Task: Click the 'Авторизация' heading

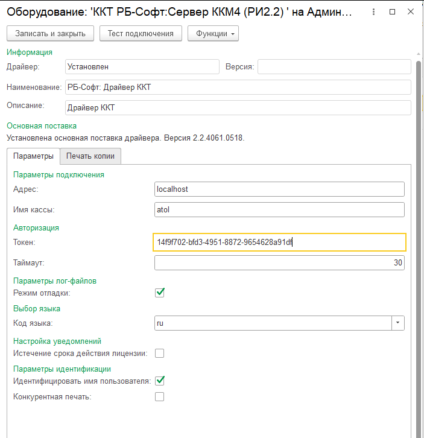Action: click(x=36, y=227)
